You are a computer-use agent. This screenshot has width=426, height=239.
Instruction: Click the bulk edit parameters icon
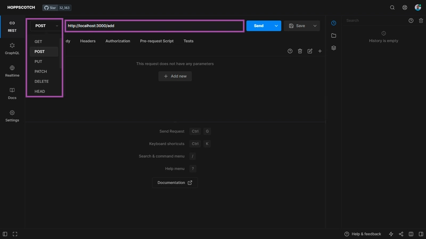(310, 51)
